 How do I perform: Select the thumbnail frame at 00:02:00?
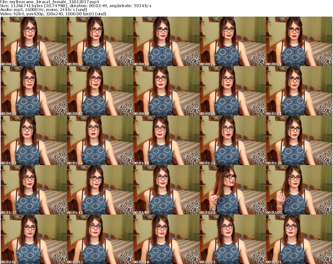[x=299, y=190]
